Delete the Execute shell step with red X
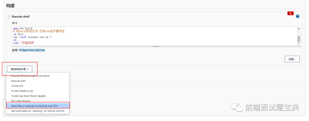The height and width of the screenshot is (121, 309). coord(290,13)
